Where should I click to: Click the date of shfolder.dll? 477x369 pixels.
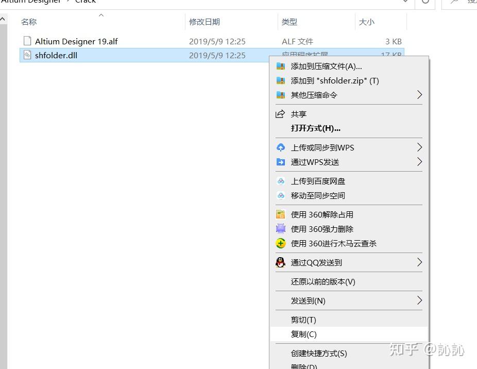click(217, 56)
